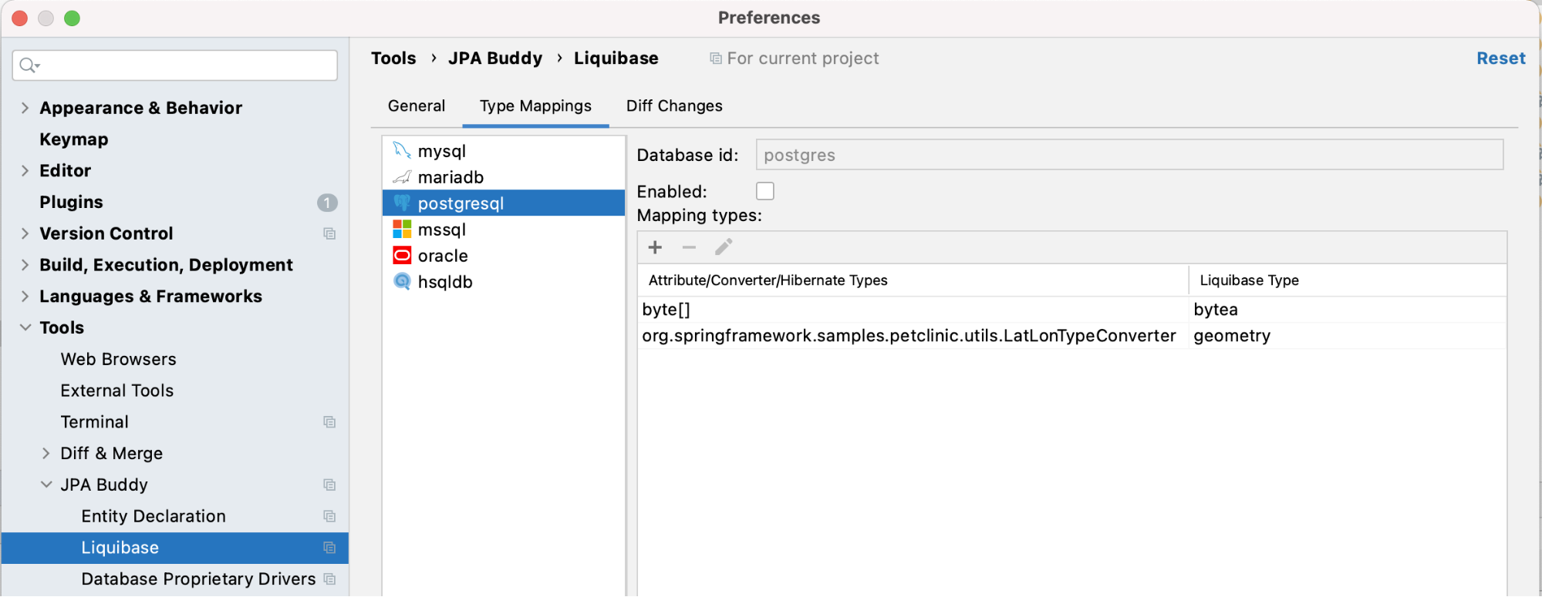Screen dimensions: 1542x597
Task: Click the project-level icon beside Entity Declaration
Action: [329, 516]
